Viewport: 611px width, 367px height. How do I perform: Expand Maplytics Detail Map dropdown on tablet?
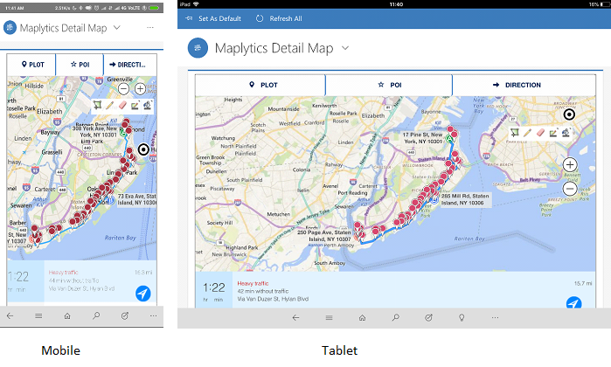[x=345, y=48]
